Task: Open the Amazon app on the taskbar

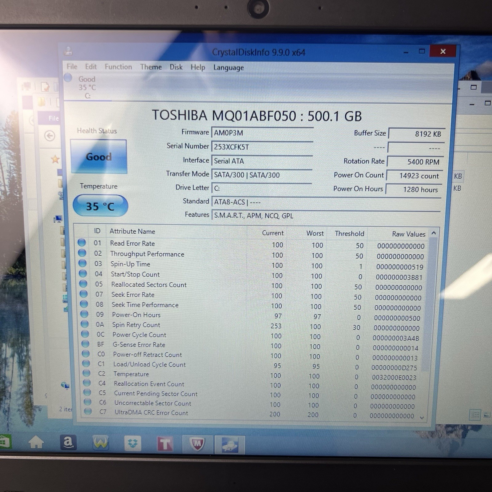Action: 68,443
